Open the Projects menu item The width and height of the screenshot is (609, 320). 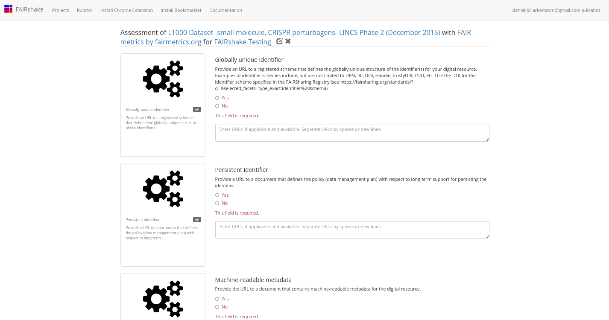click(x=61, y=10)
